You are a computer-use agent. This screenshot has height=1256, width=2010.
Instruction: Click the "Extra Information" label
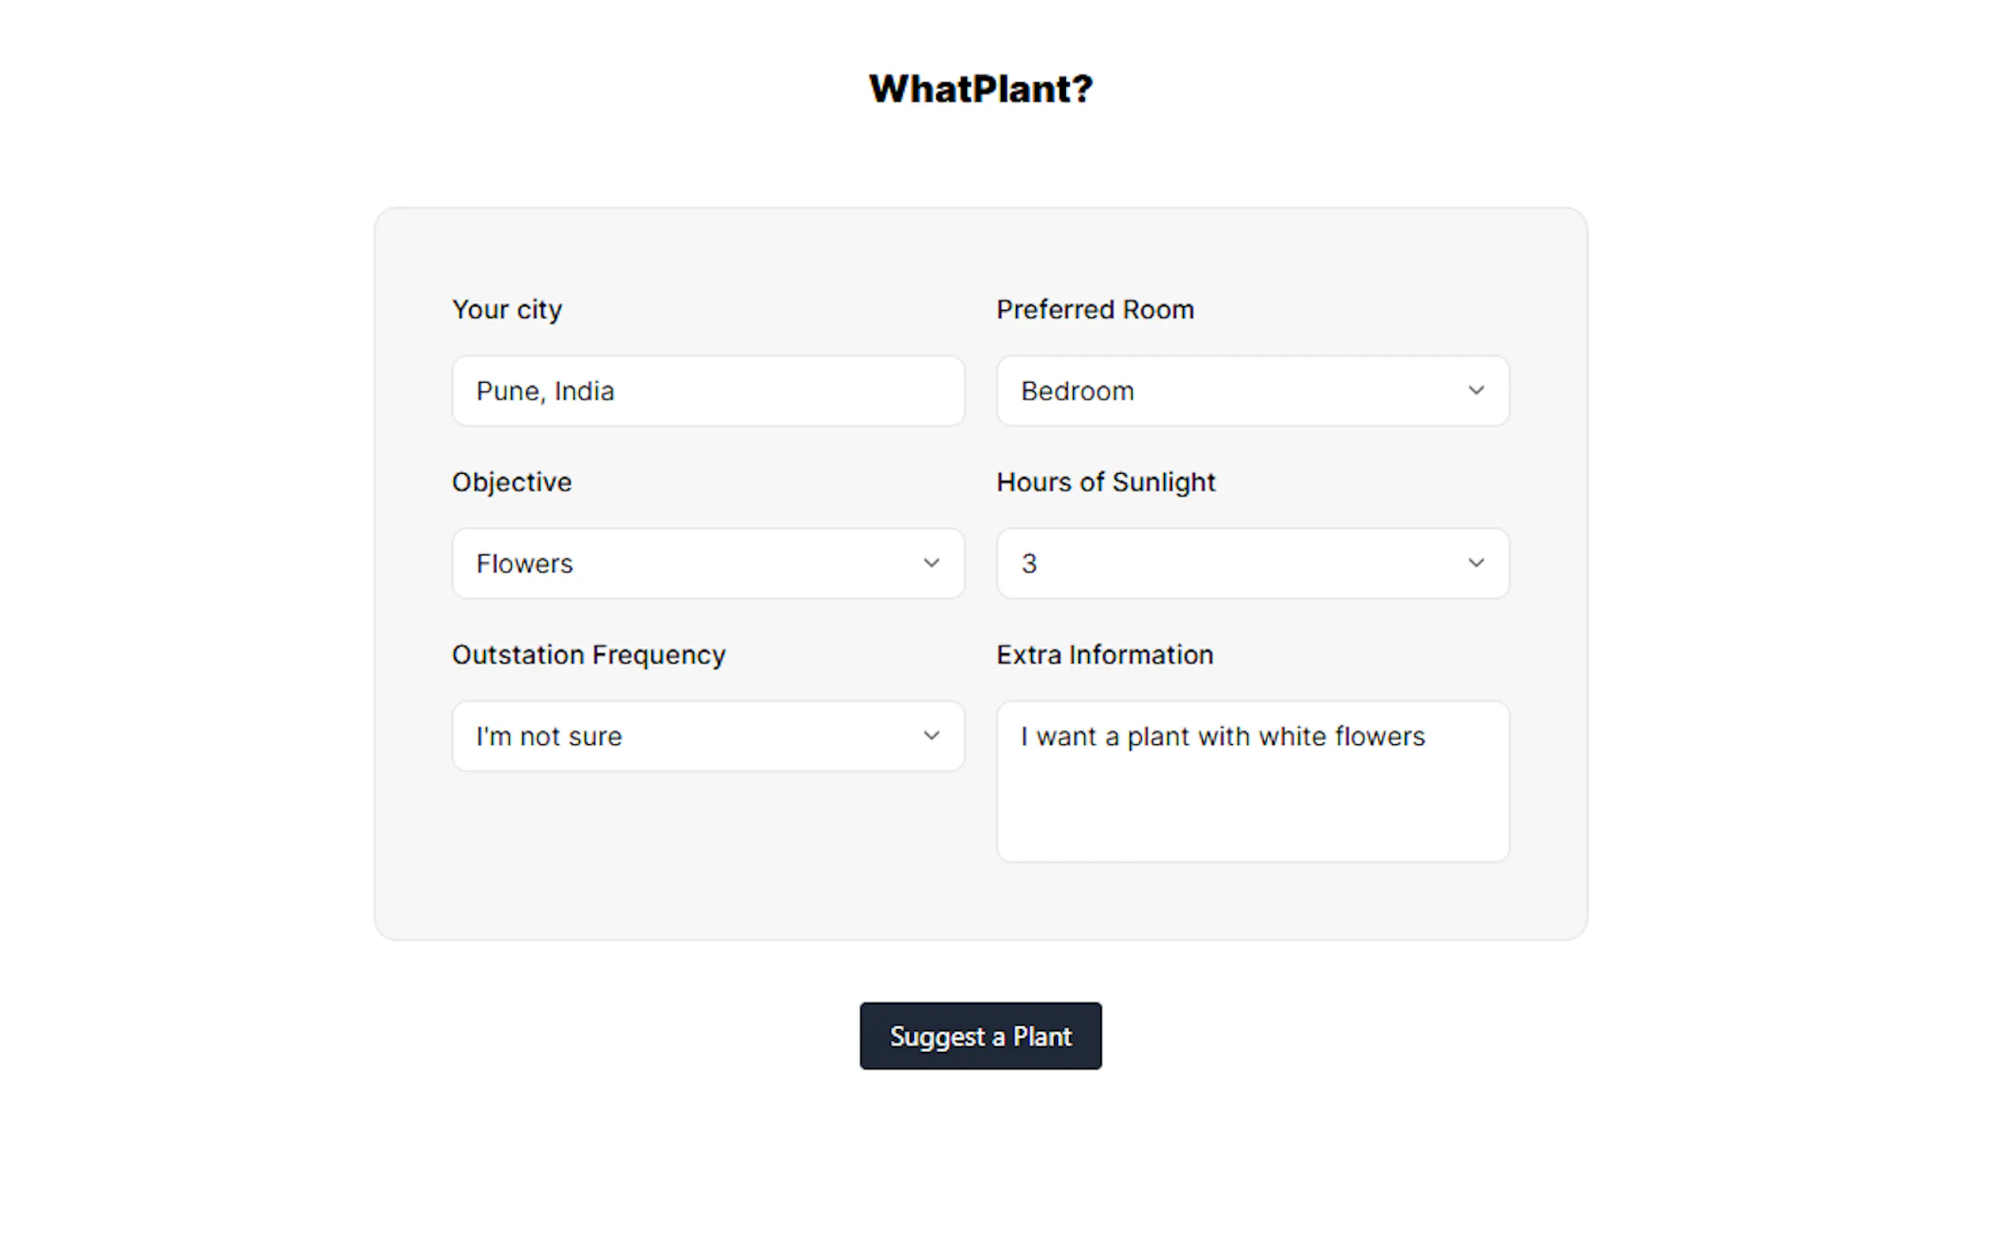click(x=1104, y=656)
